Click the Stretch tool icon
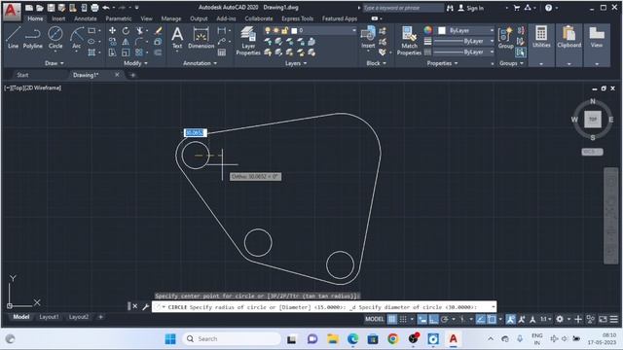 click(x=113, y=52)
